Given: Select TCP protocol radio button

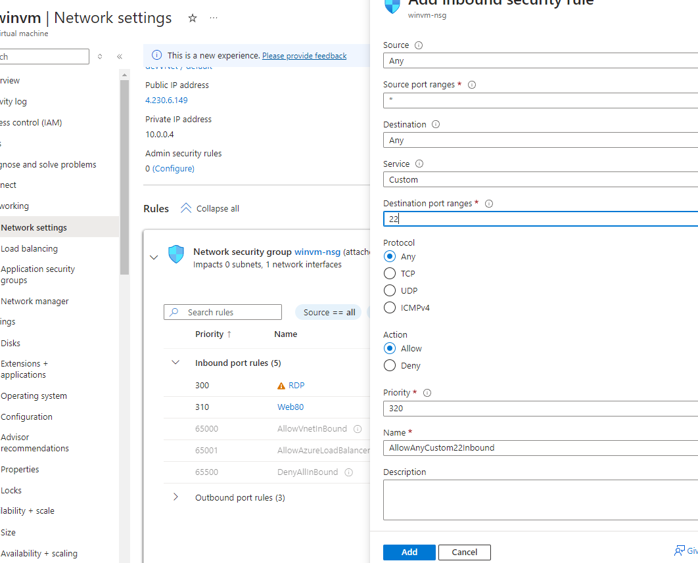Looking at the screenshot, I should [390, 273].
